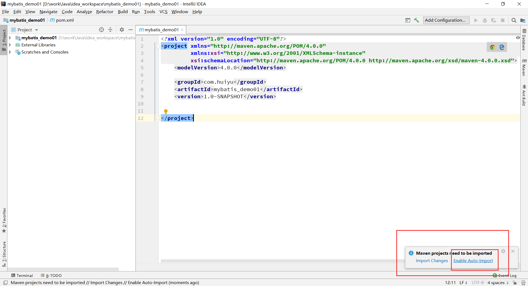This screenshot has width=528, height=286.
Task: Click the Build project hammer icon
Action: tap(416, 20)
